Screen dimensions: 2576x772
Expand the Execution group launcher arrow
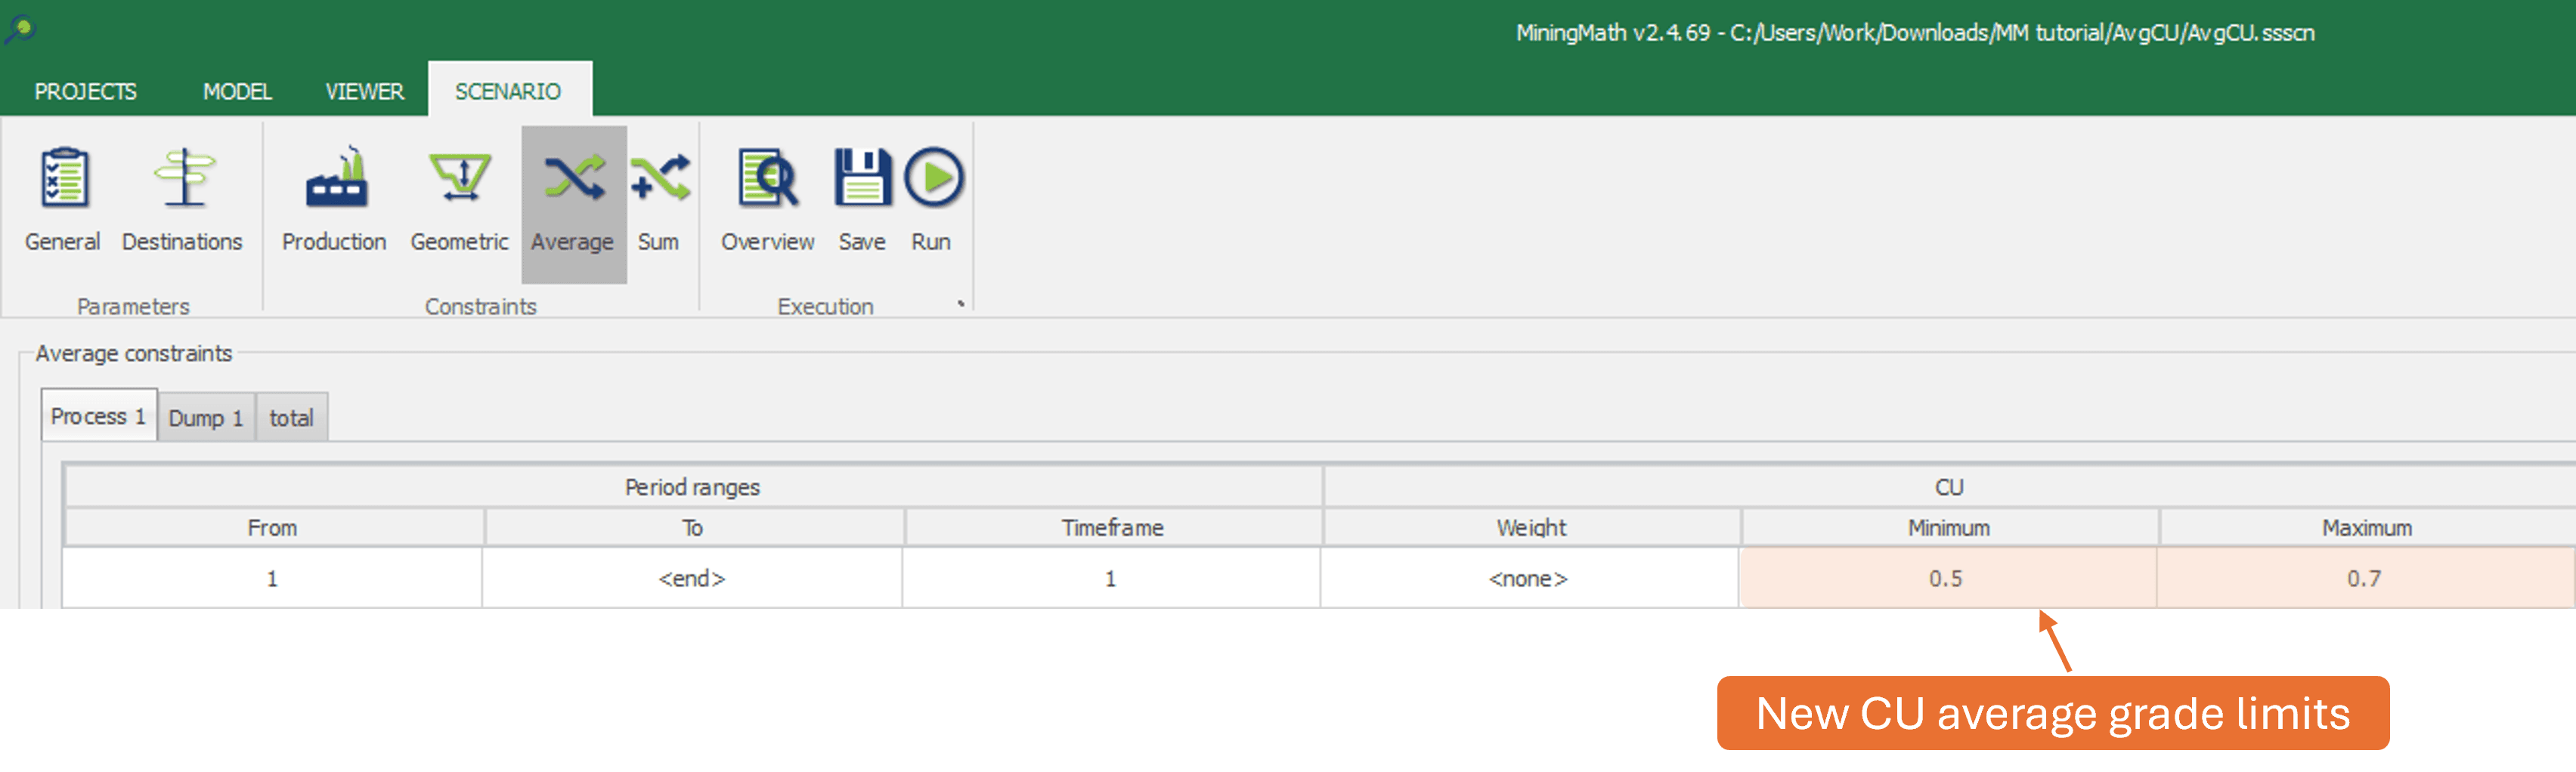tap(961, 304)
